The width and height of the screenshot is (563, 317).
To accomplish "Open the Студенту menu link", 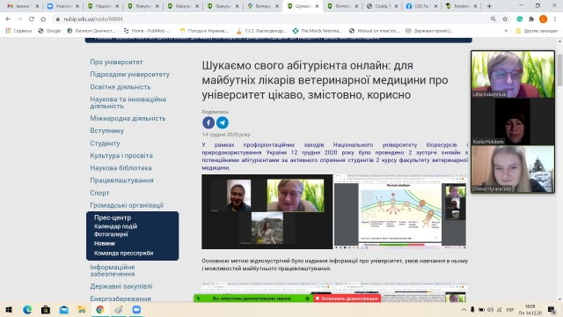I will [x=105, y=143].
